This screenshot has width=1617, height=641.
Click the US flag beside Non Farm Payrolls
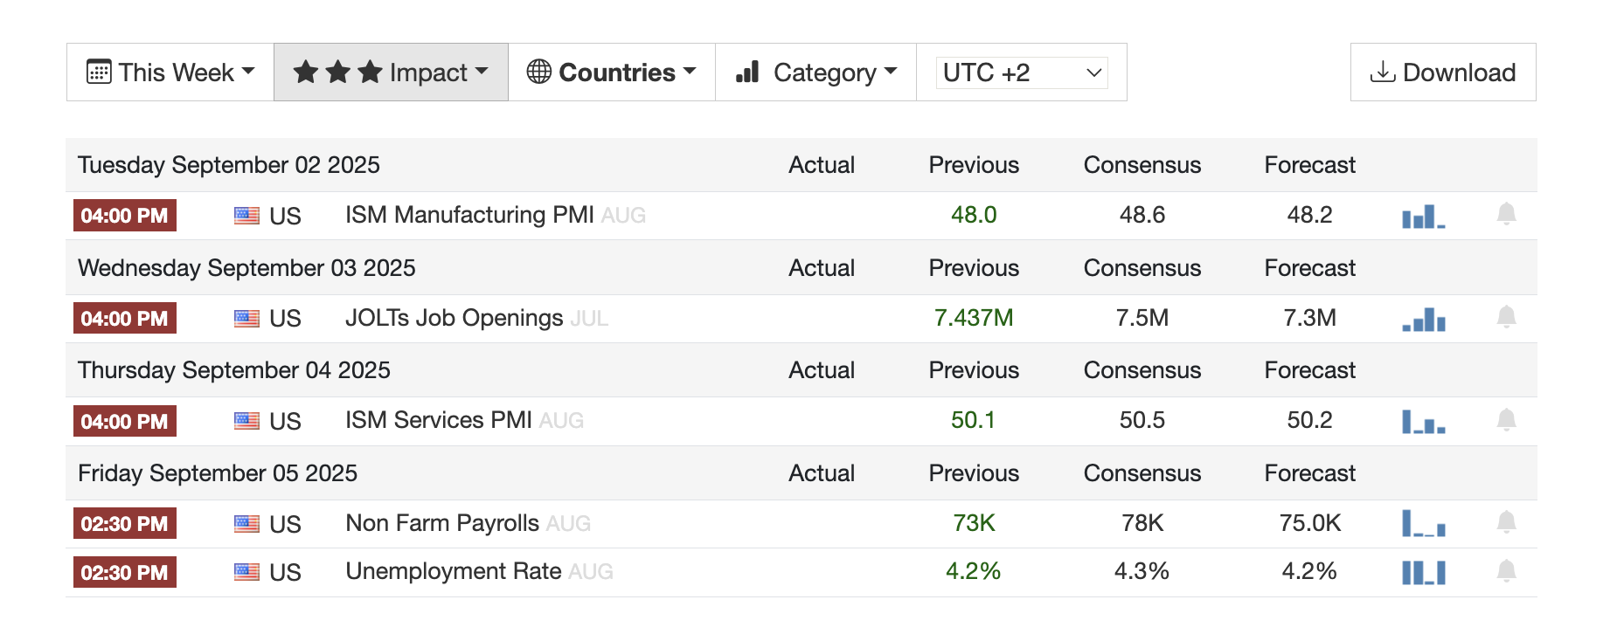[x=246, y=524]
